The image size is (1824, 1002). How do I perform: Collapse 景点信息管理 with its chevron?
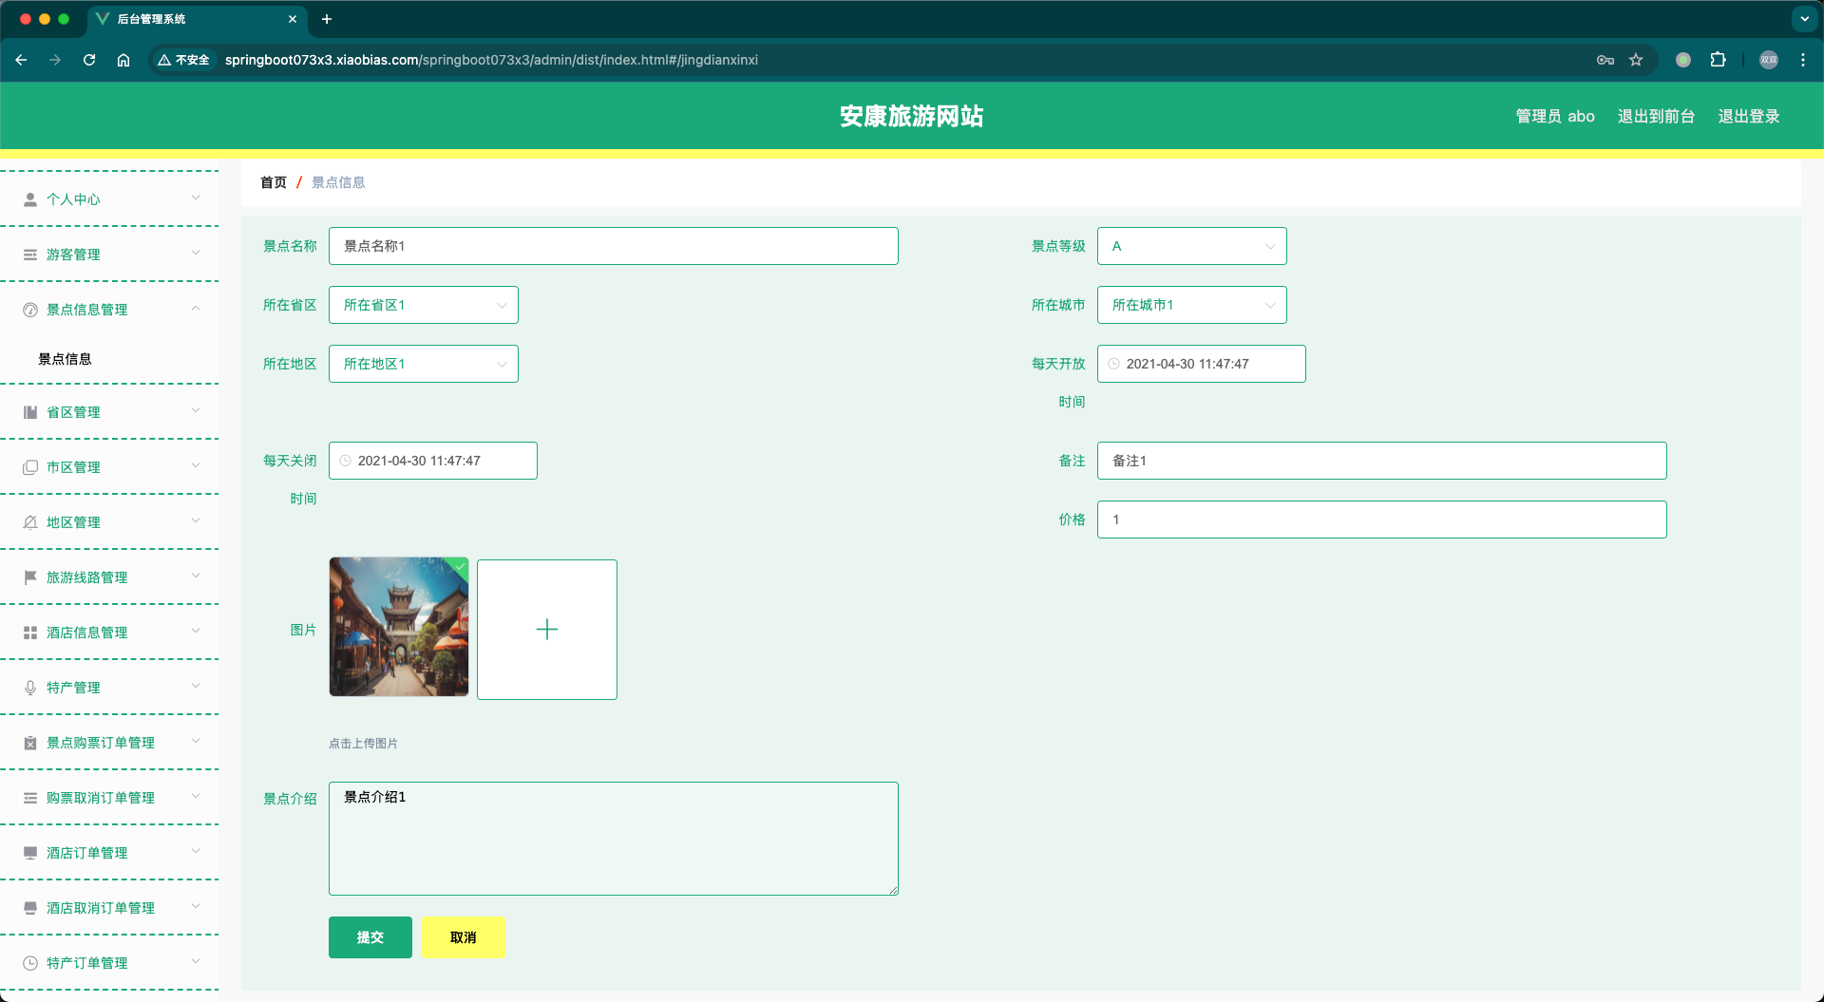pos(196,308)
